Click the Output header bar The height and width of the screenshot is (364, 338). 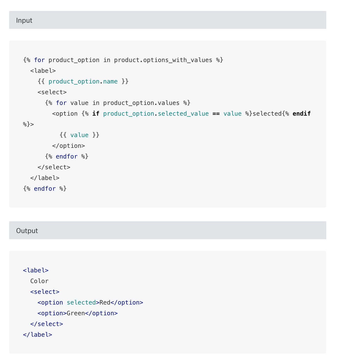167,230
